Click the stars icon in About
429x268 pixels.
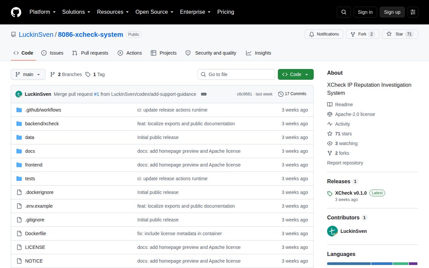coord(330,134)
